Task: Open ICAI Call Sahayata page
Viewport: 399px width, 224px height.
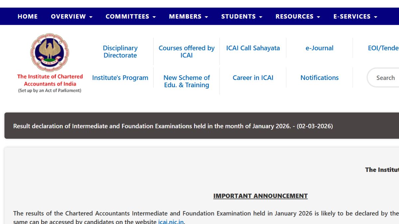Action: [x=253, y=48]
